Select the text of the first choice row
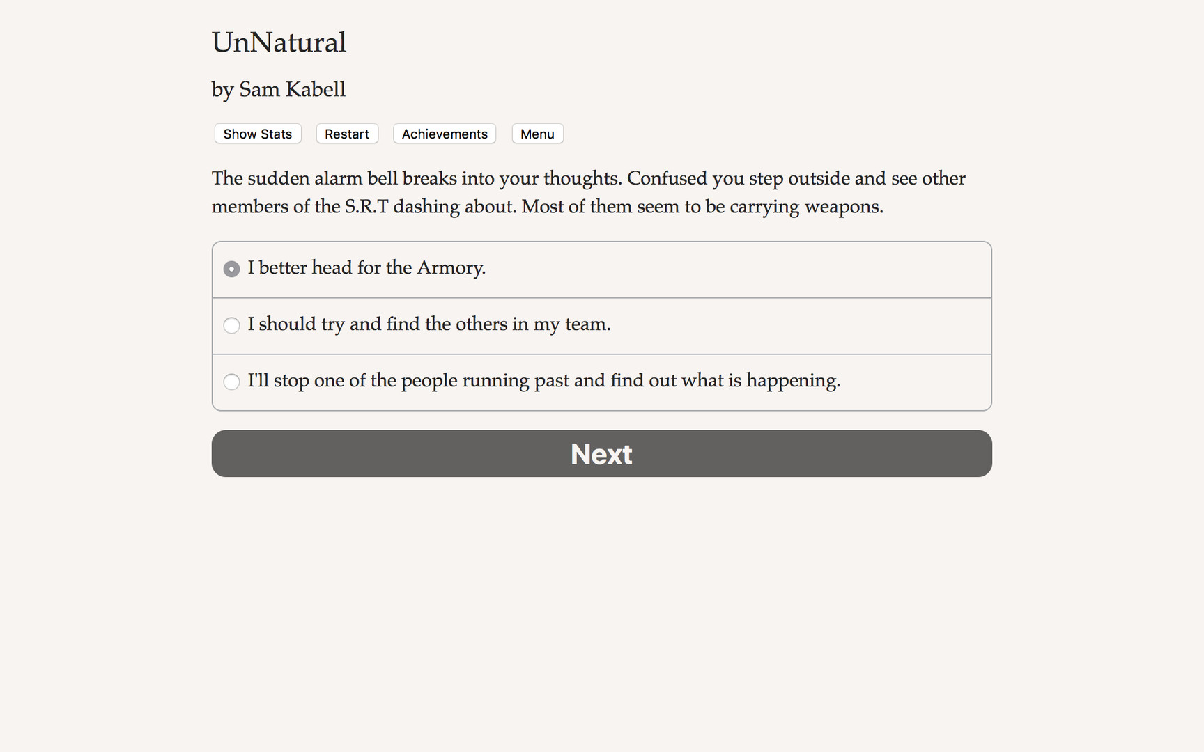Screen dimensions: 1204x752 [366, 268]
